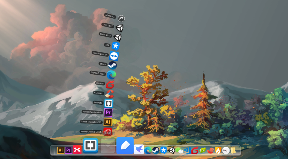Open TIM from the stack list

coord(116,46)
